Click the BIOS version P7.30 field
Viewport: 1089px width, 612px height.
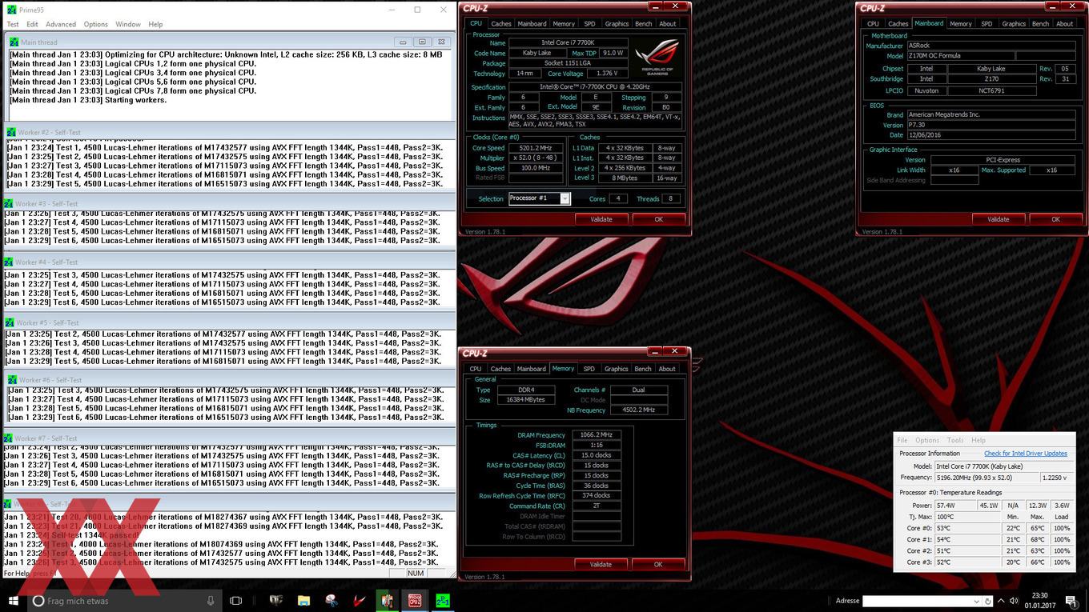pyautogui.click(x=992, y=125)
